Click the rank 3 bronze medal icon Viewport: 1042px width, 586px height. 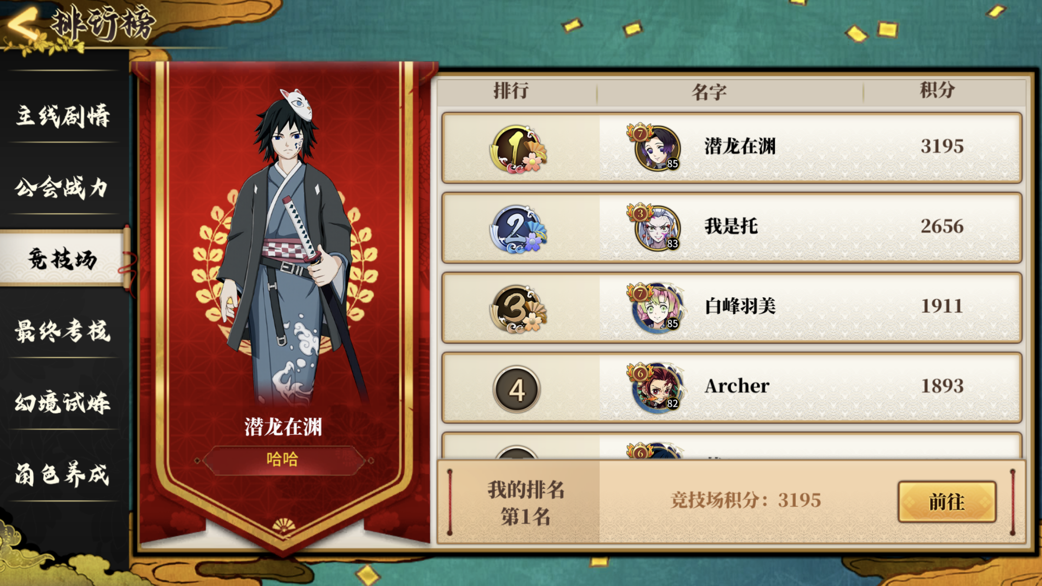[518, 309]
